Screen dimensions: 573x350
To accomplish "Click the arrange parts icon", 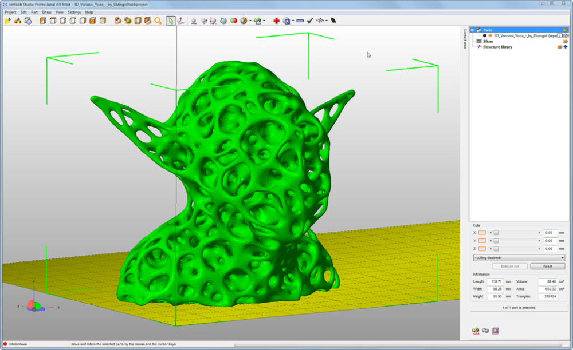I will (x=223, y=21).
